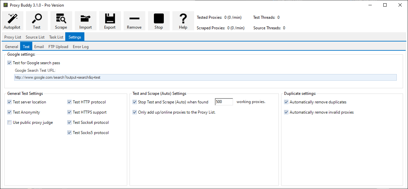The image size is (408, 189).
Task: Click the working proxies count field
Action: pyautogui.click(x=224, y=102)
